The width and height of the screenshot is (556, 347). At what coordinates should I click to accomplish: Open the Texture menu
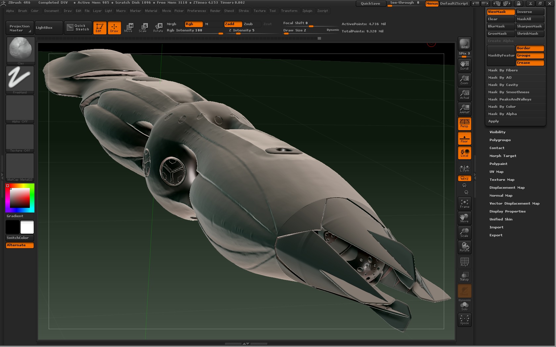259,11
